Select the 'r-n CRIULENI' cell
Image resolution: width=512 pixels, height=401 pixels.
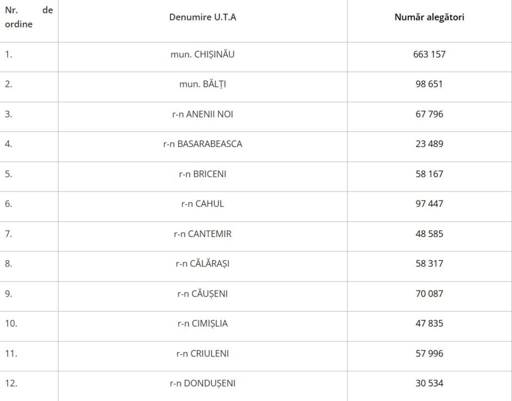click(x=202, y=353)
